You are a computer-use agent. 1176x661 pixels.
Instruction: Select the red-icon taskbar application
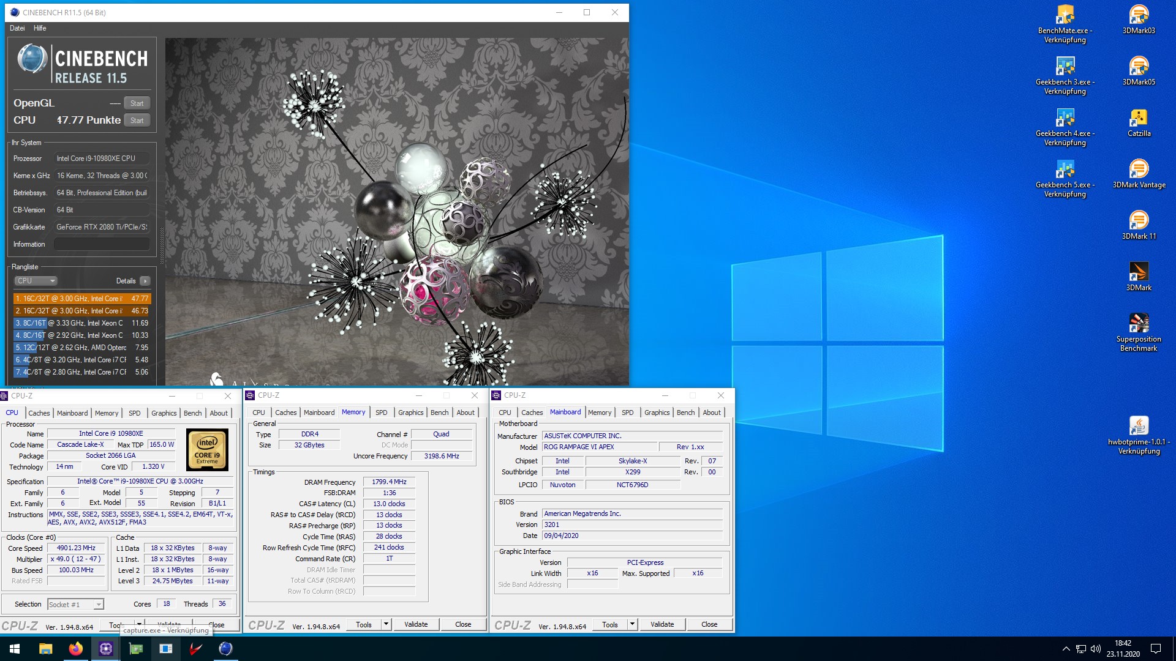(x=195, y=649)
